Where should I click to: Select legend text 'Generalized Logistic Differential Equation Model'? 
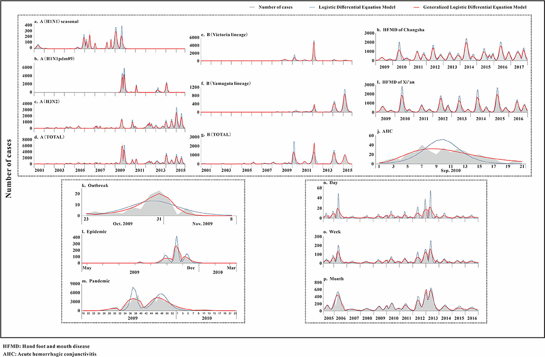tap(475, 8)
